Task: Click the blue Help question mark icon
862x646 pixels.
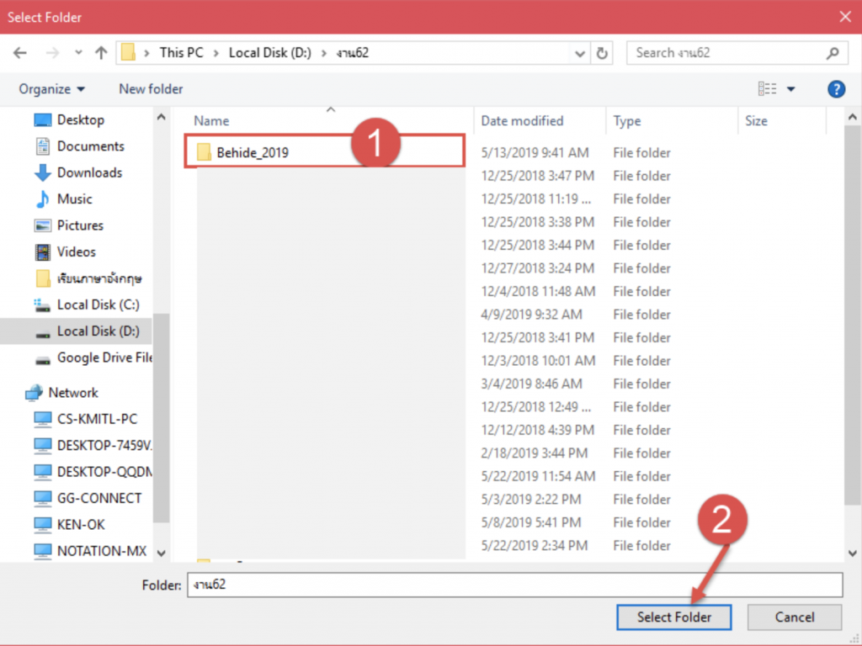Action: (836, 89)
